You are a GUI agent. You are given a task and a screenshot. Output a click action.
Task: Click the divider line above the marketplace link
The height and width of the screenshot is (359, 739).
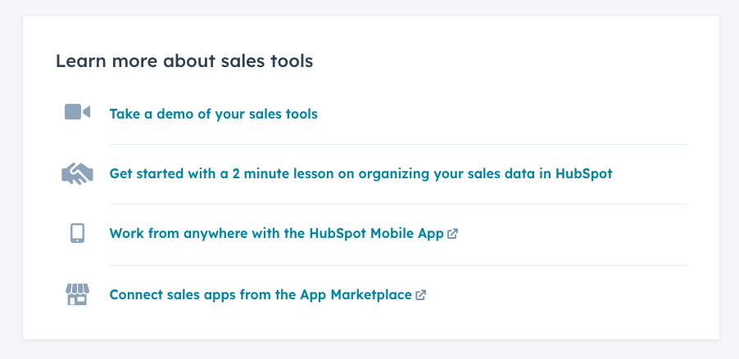[397, 265]
